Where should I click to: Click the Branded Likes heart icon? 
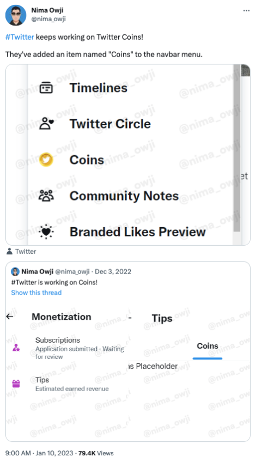click(46, 232)
